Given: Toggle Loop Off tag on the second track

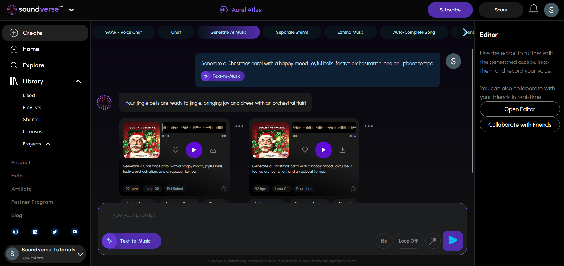Looking at the screenshot, I should click(x=282, y=189).
